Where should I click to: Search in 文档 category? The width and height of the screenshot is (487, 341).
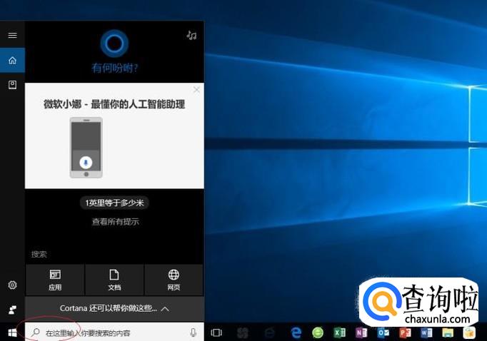tap(114, 280)
